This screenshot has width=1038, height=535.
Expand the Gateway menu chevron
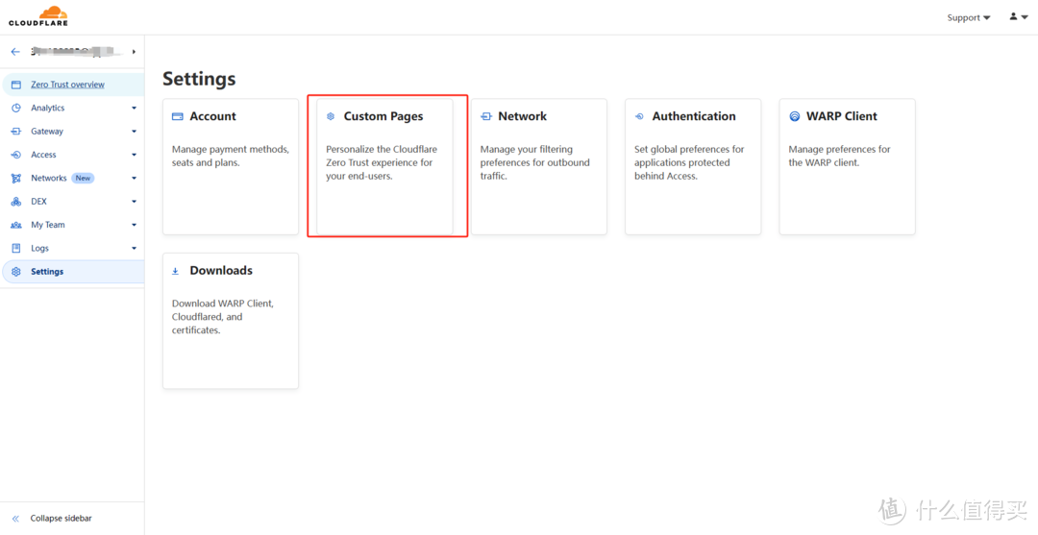click(x=134, y=132)
